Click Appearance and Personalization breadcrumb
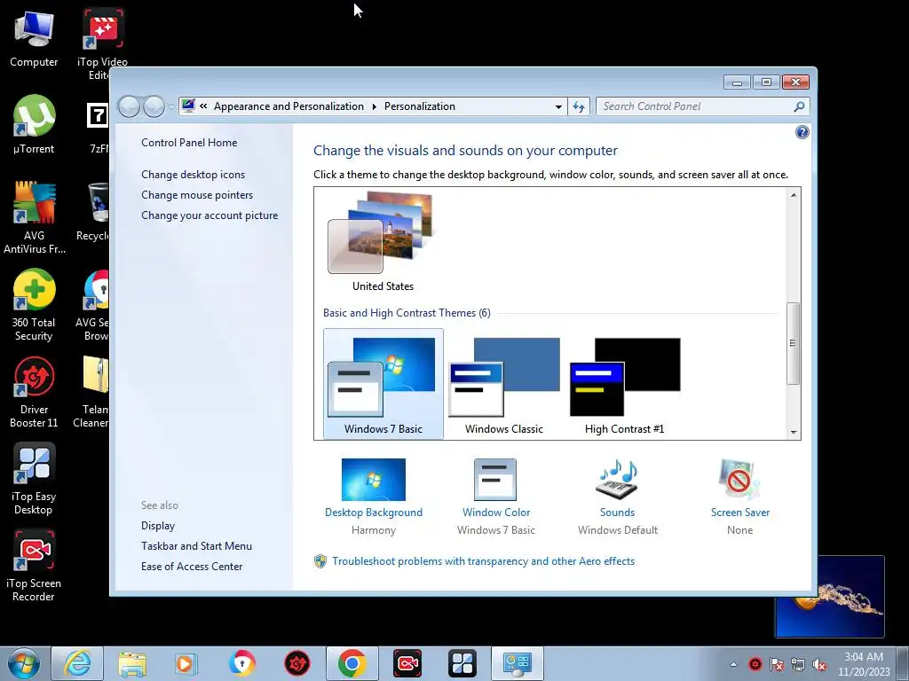909x681 pixels. click(x=289, y=106)
